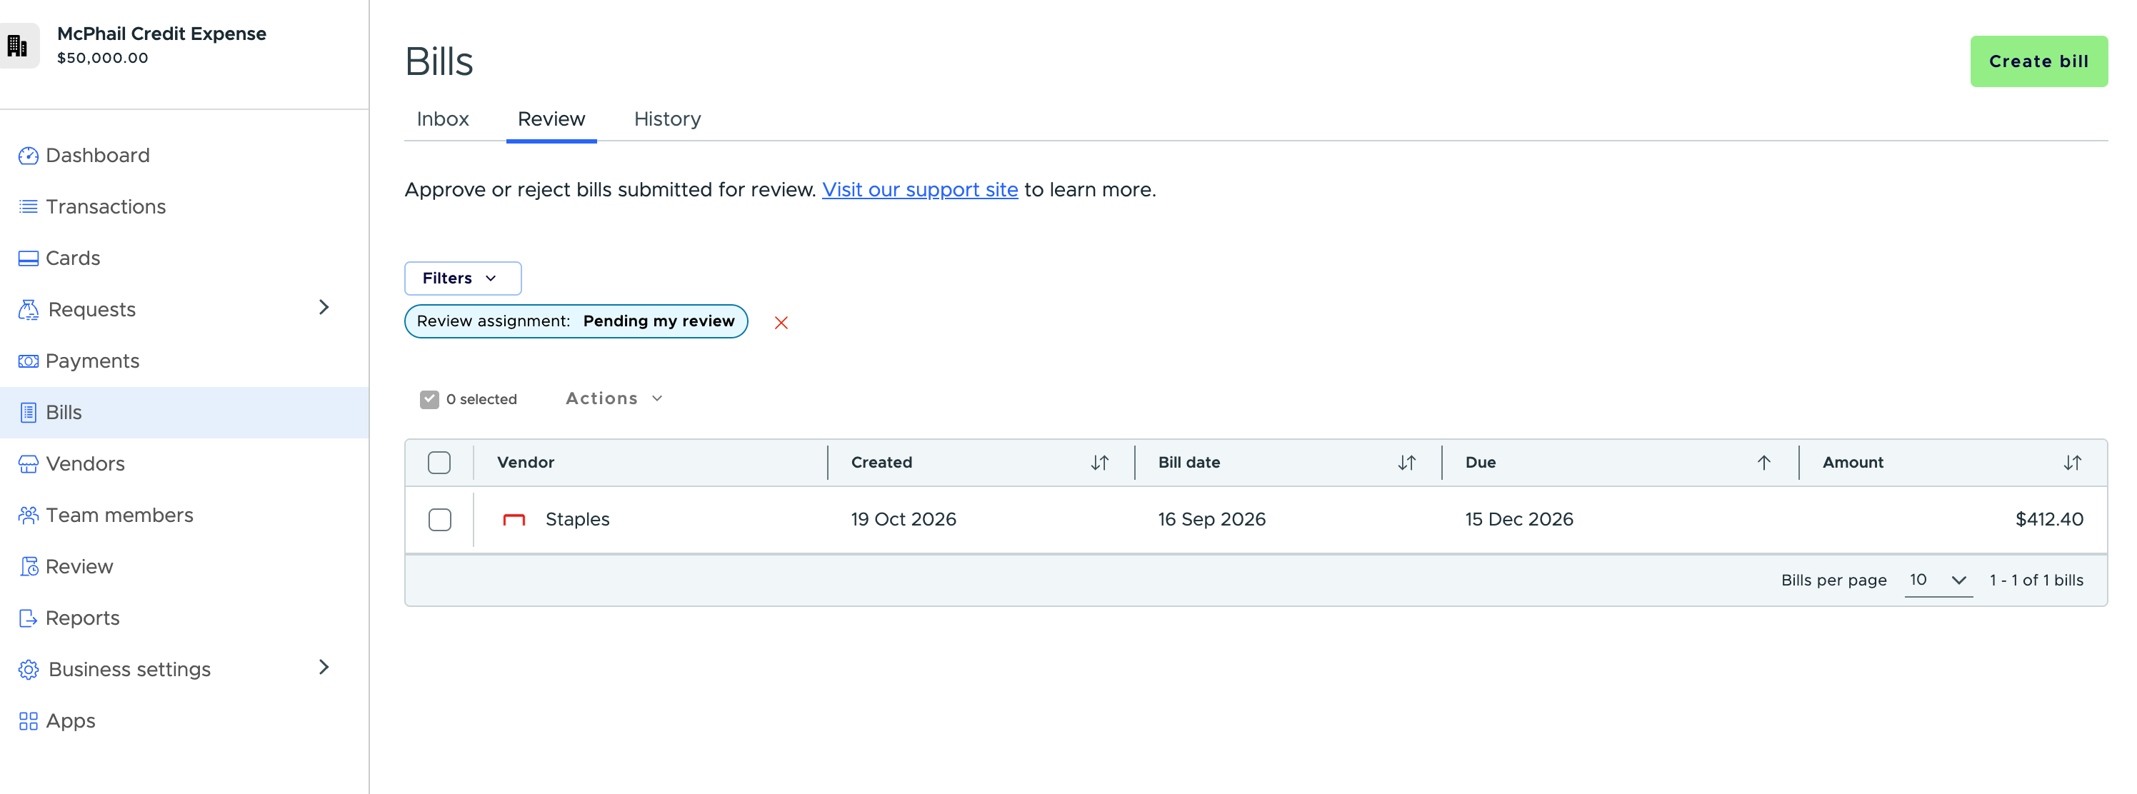Sort bills by Due date arrow
Image resolution: width=2137 pixels, height=794 pixels.
pos(1763,462)
